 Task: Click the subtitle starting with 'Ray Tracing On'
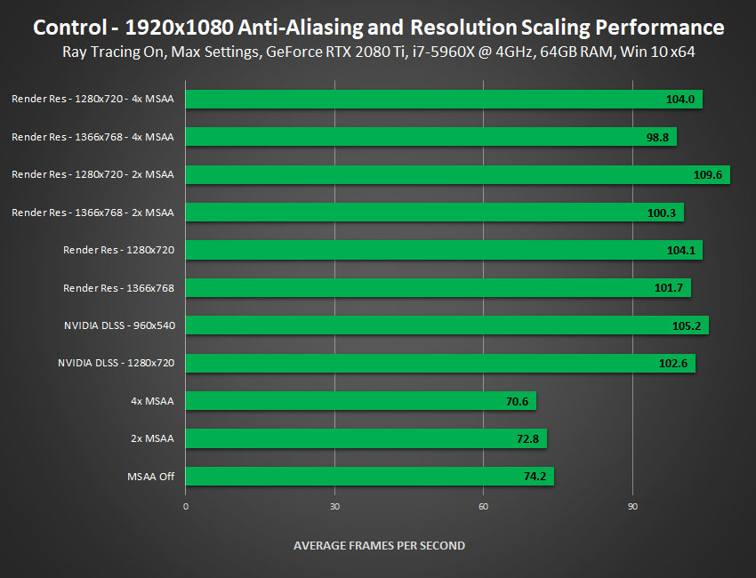click(379, 52)
